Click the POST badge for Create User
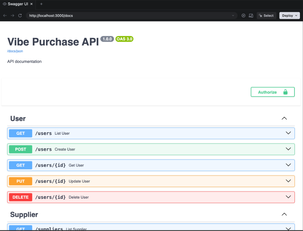 (20, 149)
